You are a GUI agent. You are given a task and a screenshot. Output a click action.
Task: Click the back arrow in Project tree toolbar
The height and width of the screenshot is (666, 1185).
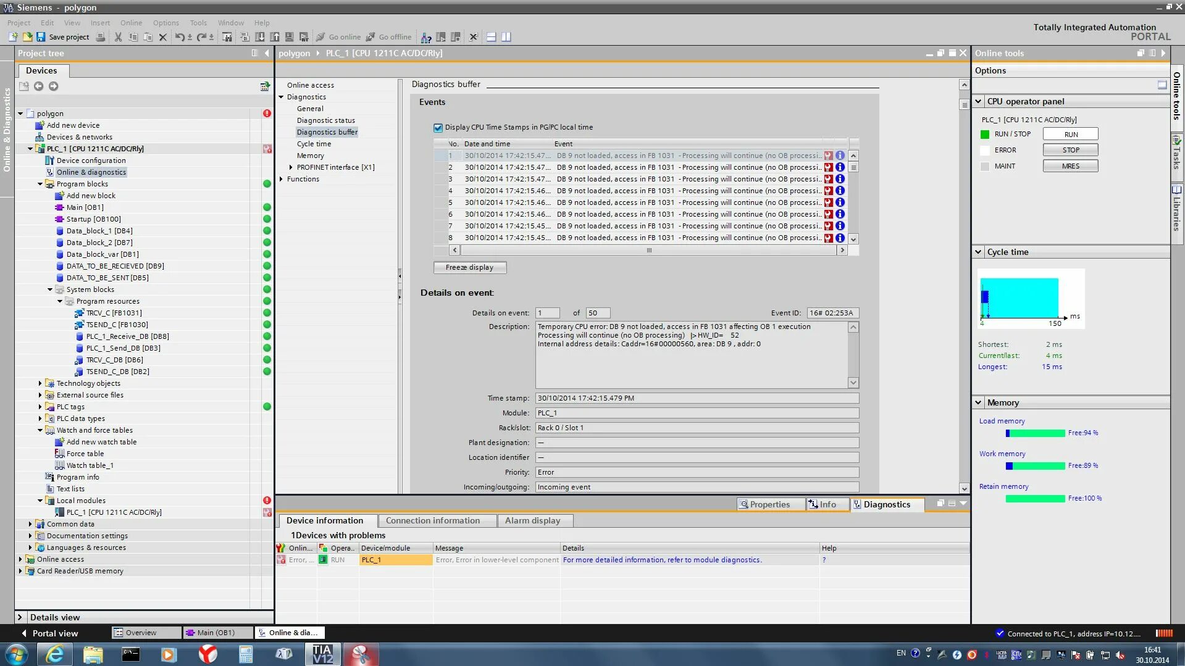(x=38, y=86)
